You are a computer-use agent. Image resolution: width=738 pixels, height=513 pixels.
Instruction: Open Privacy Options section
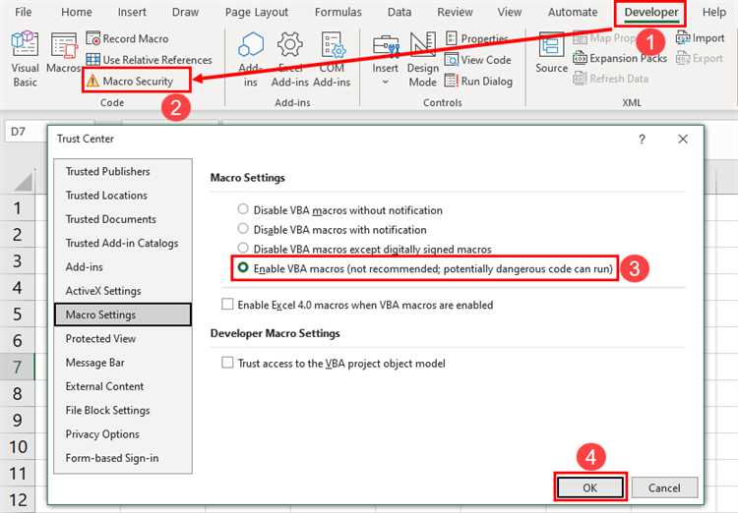[123, 434]
